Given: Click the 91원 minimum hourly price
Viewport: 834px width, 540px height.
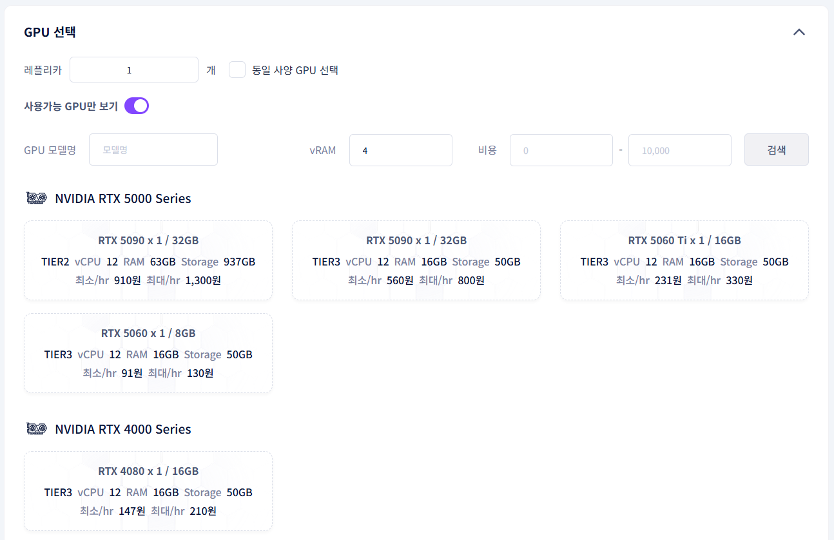Looking at the screenshot, I should click(x=132, y=373).
